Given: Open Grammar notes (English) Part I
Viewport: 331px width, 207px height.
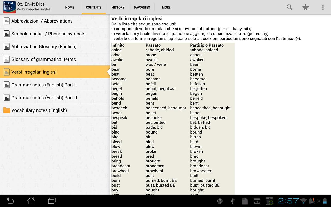Looking at the screenshot, I should (55, 85).
